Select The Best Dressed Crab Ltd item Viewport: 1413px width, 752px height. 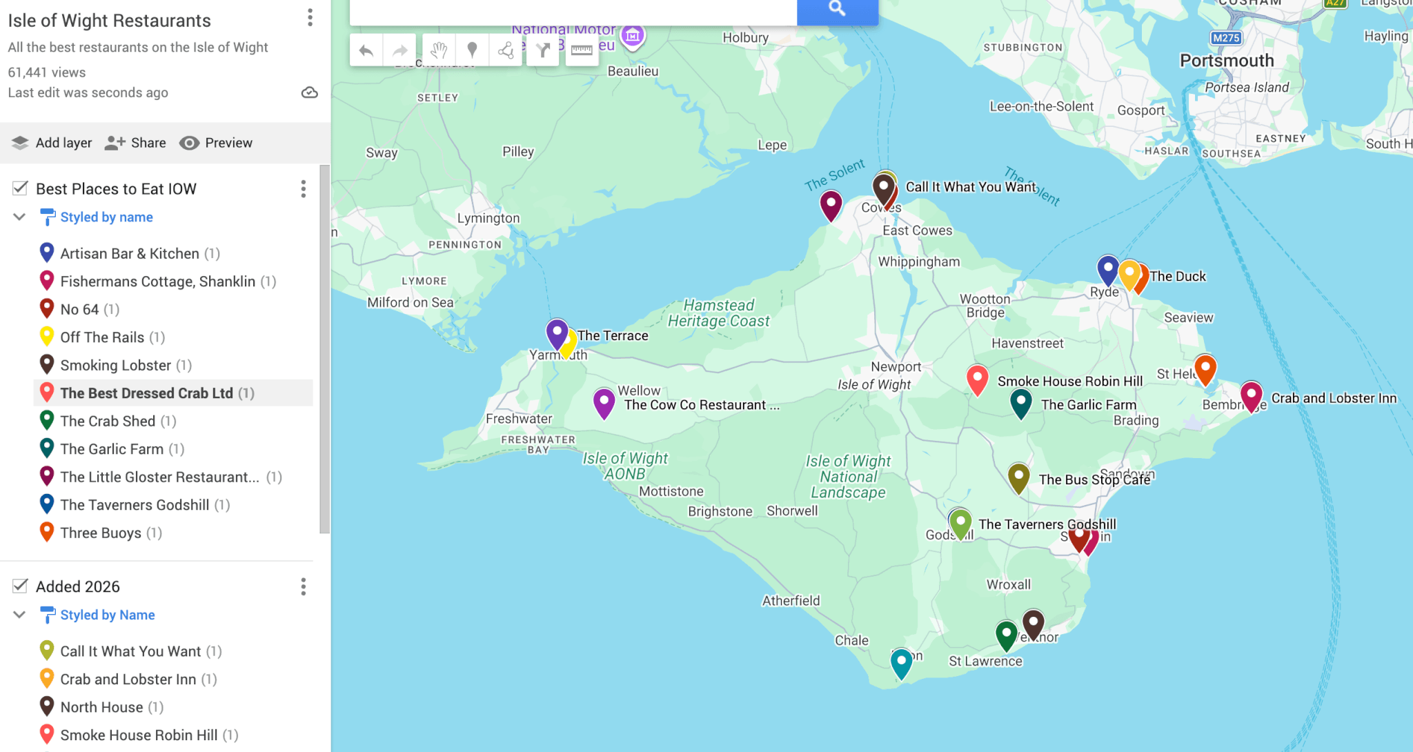pyautogui.click(x=173, y=393)
